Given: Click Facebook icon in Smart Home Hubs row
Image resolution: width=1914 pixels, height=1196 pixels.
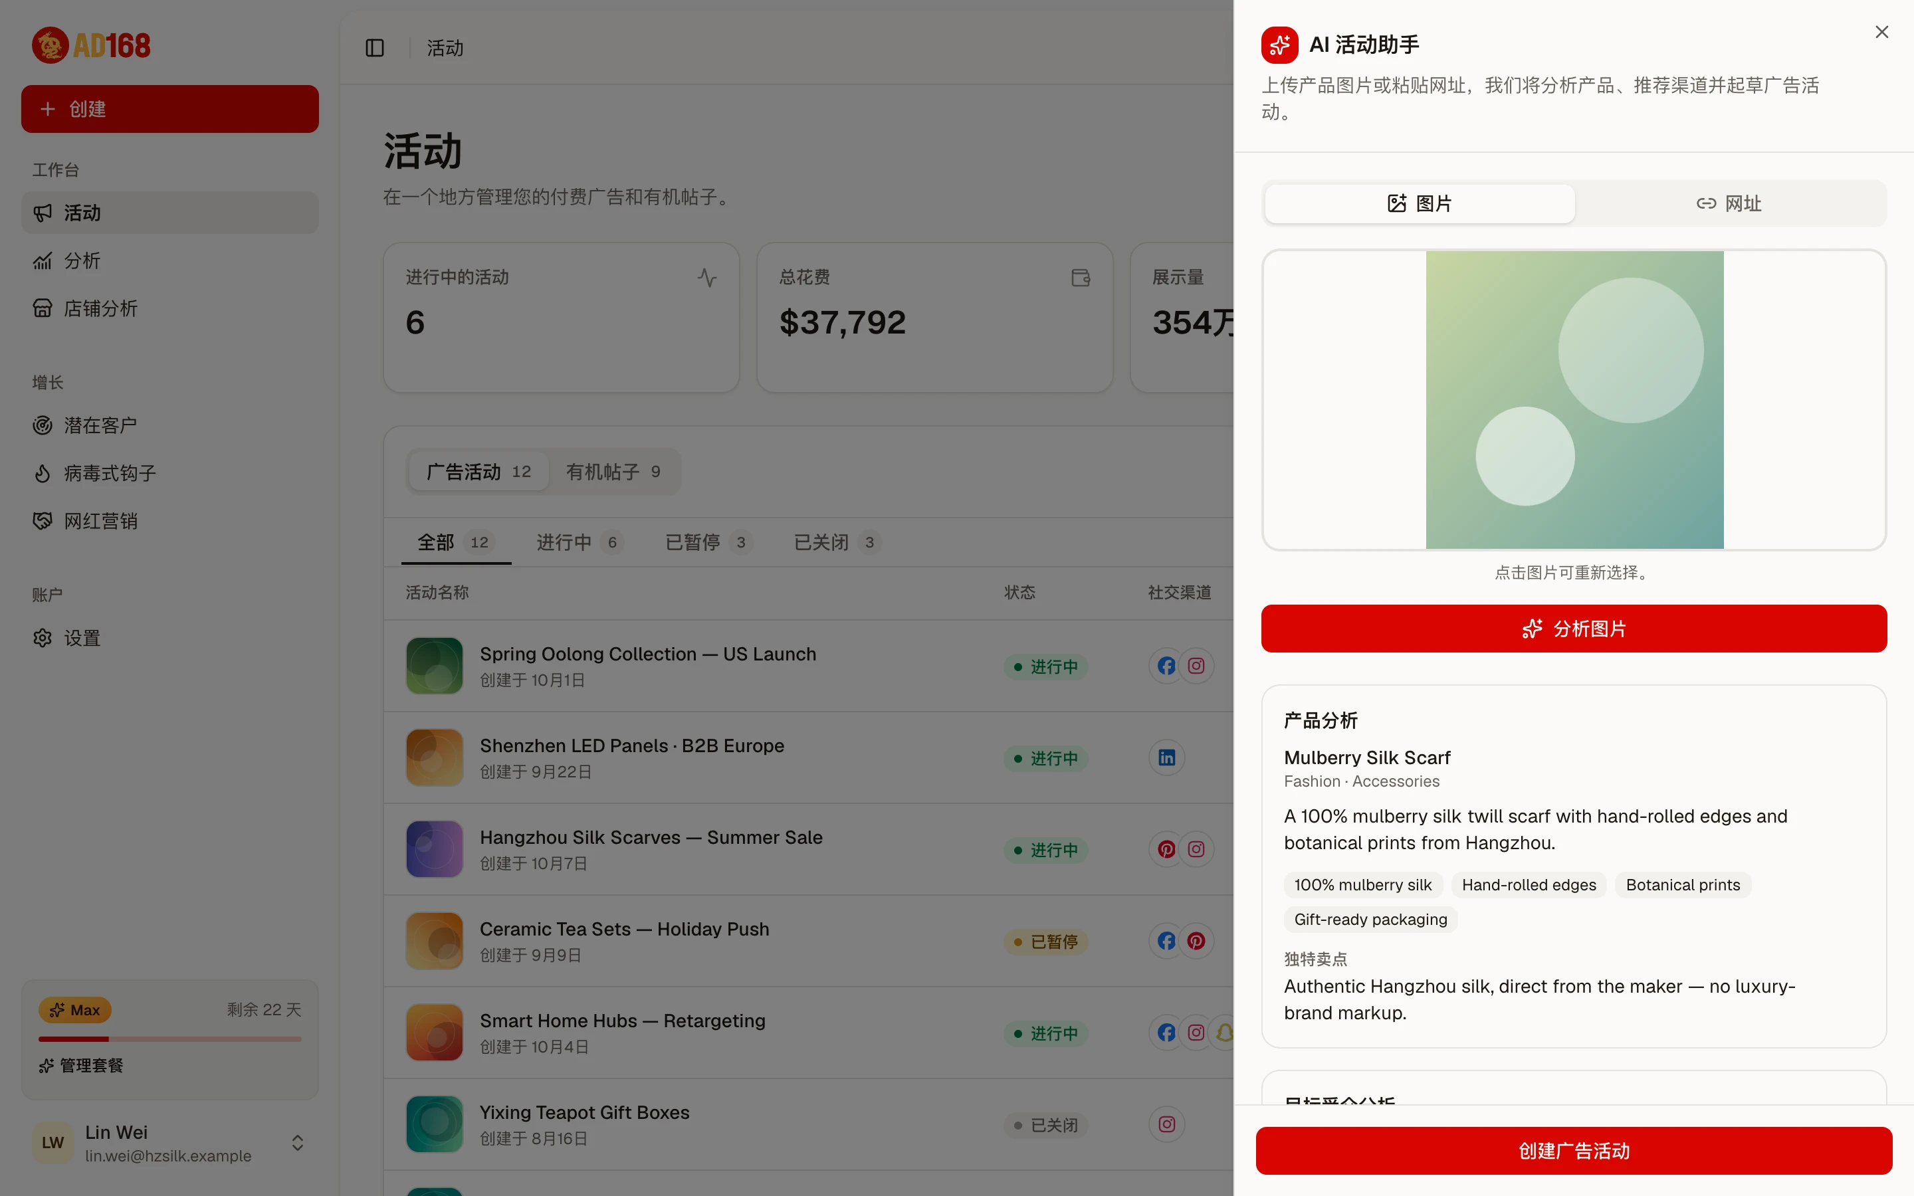Looking at the screenshot, I should pos(1166,1033).
